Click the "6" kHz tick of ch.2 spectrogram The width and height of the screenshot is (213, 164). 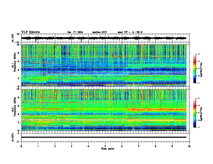(x=19, y=106)
